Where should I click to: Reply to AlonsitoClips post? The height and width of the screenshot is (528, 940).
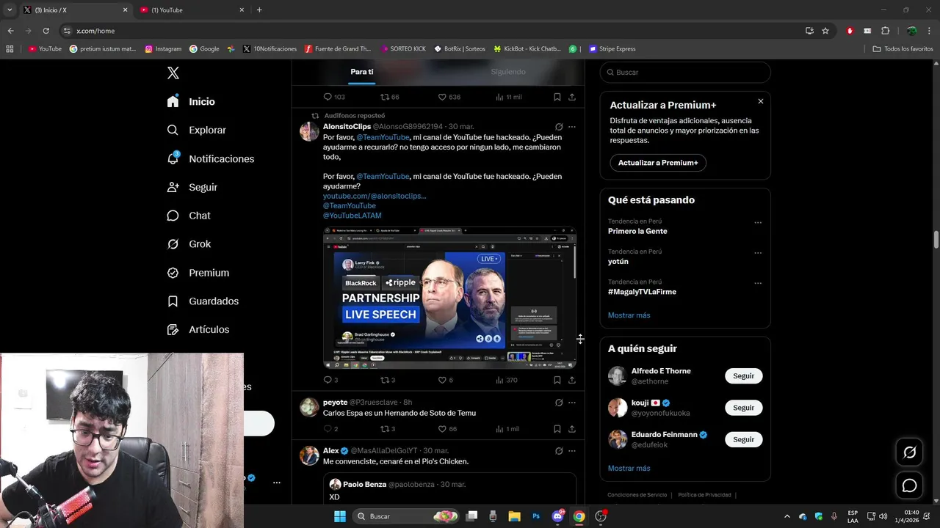(328, 380)
